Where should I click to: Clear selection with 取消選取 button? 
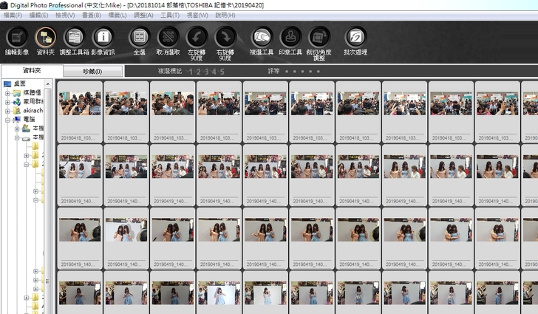pos(168,41)
